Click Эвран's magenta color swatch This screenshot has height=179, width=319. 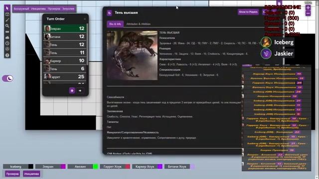pyautogui.click(x=63, y=167)
